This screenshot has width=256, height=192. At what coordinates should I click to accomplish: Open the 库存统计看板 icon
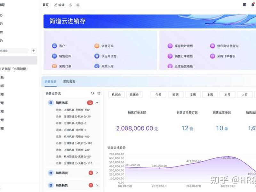pos(170,46)
